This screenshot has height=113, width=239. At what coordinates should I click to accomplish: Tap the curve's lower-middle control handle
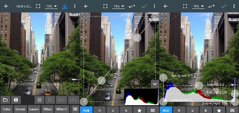(x=102, y=81)
